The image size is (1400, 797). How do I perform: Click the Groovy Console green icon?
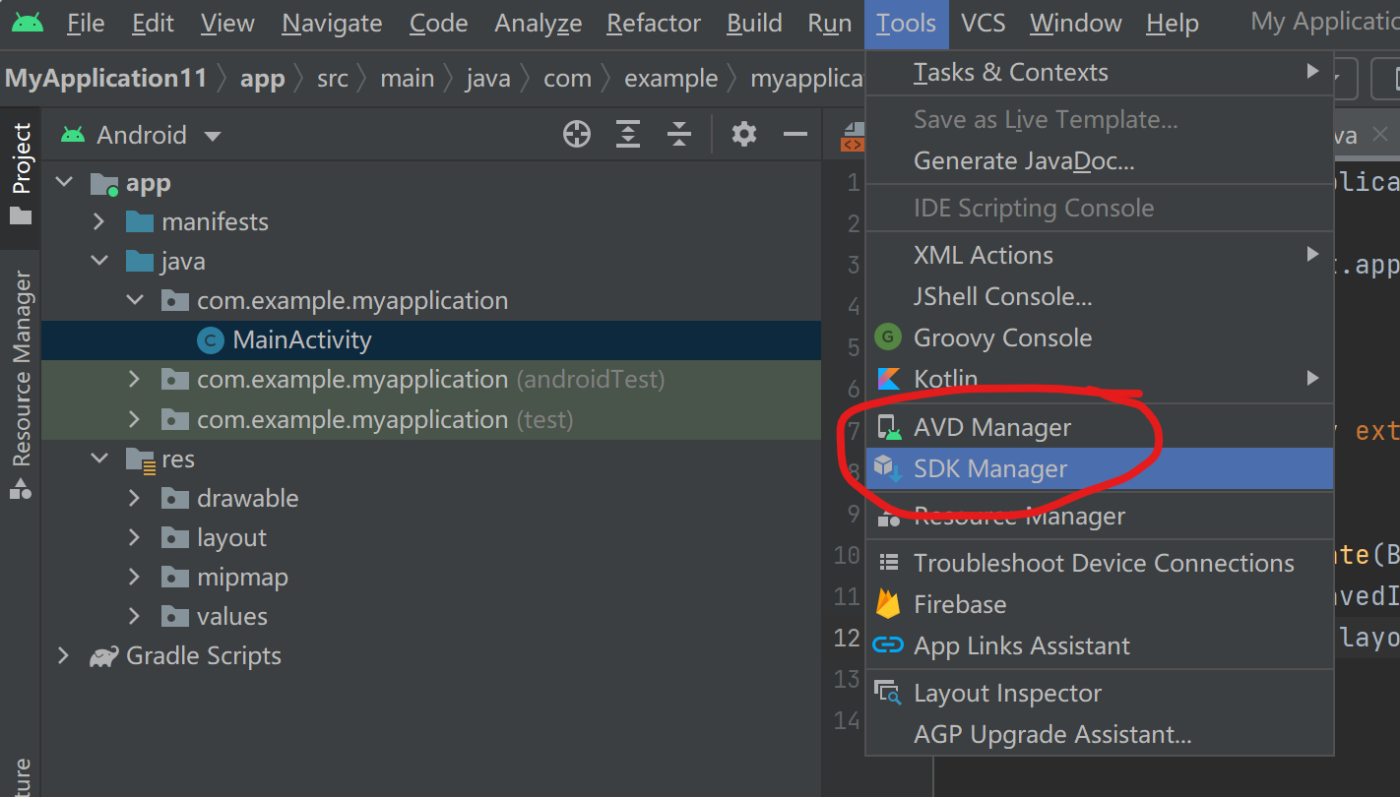(888, 337)
